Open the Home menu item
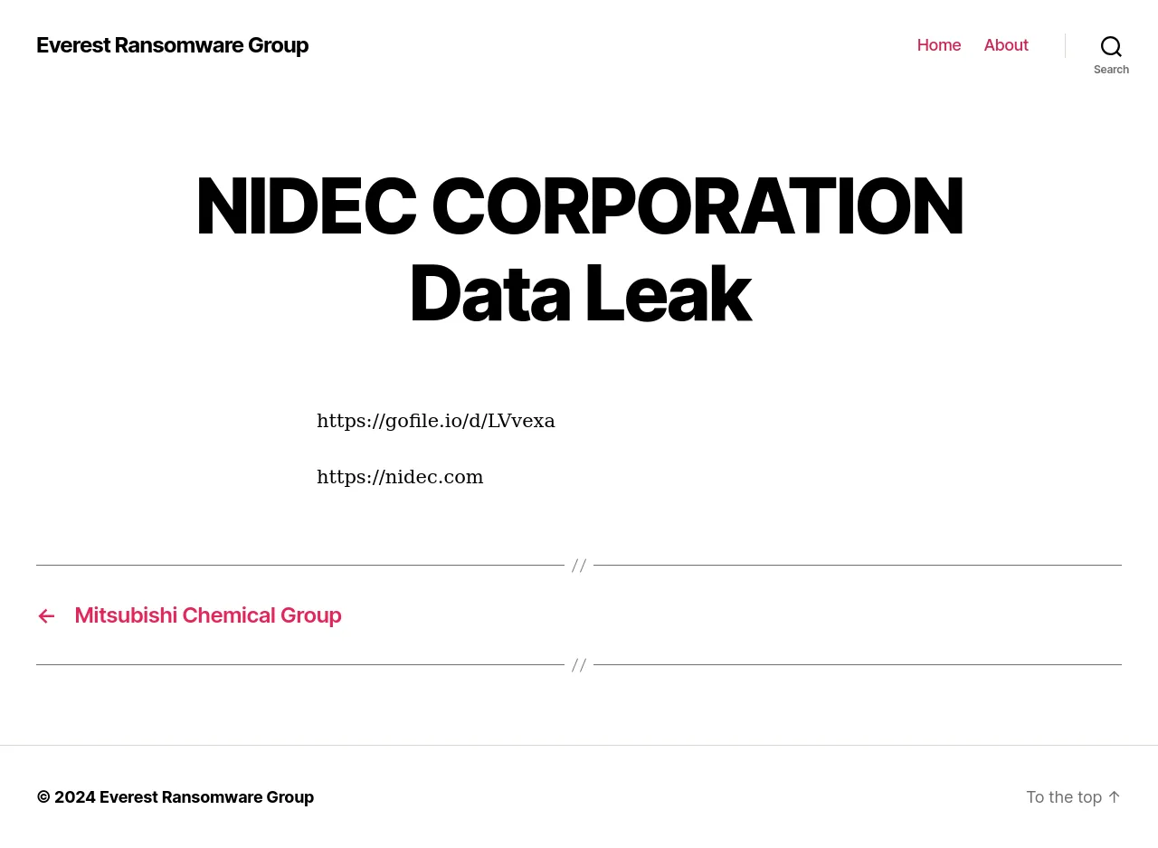This screenshot has height=848, width=1158. coord(939,45)
